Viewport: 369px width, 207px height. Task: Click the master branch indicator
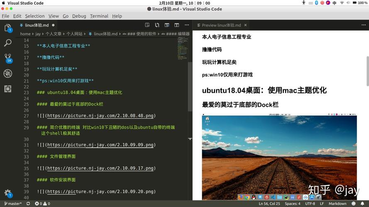13,204
